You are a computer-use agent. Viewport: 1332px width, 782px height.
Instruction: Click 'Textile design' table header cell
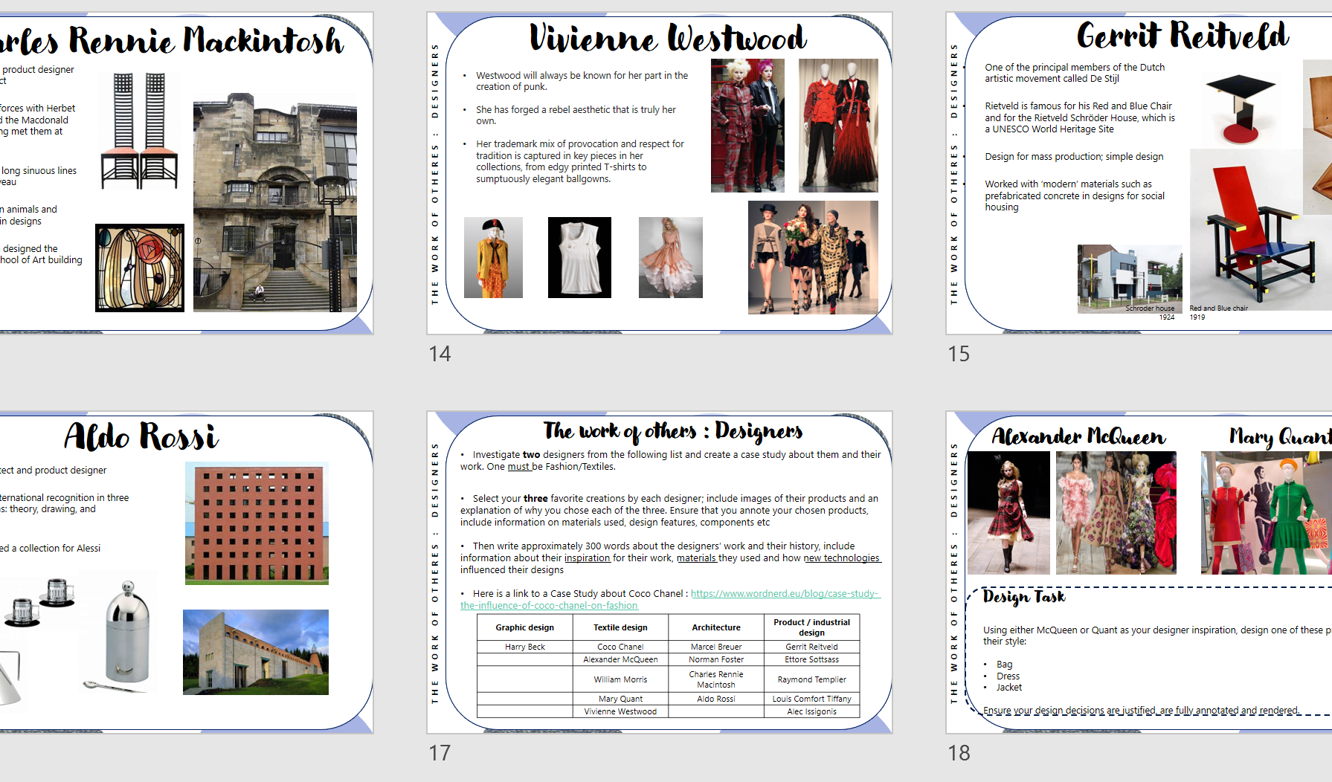(620, 627)
